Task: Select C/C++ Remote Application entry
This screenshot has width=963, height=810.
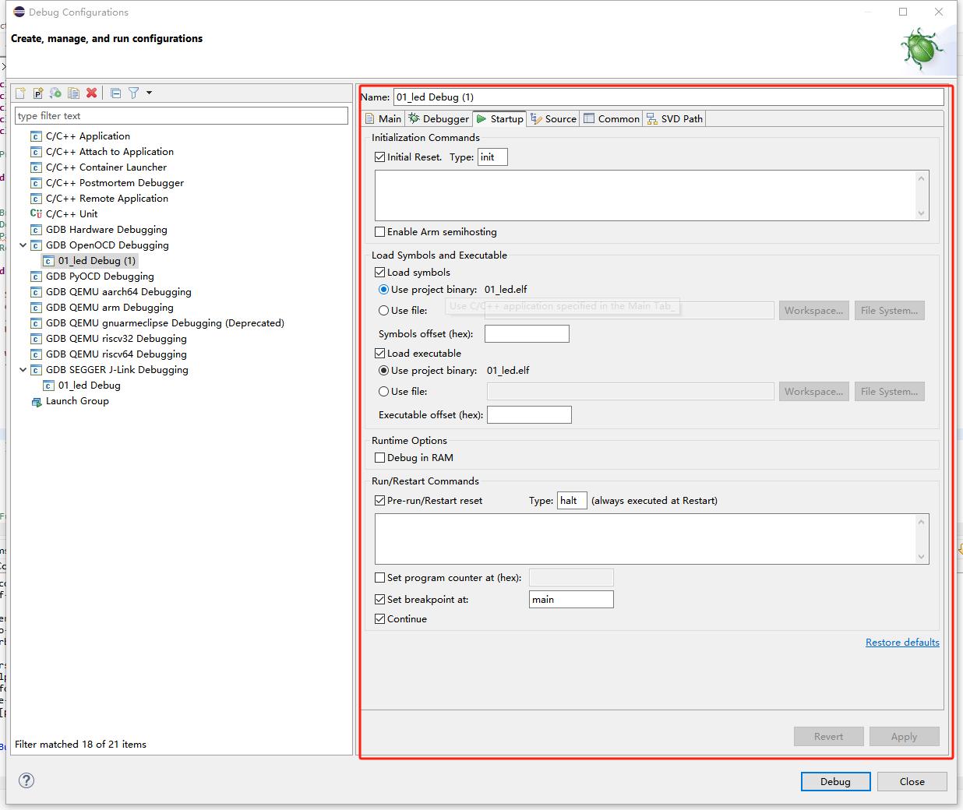Action: pos(107,199)
